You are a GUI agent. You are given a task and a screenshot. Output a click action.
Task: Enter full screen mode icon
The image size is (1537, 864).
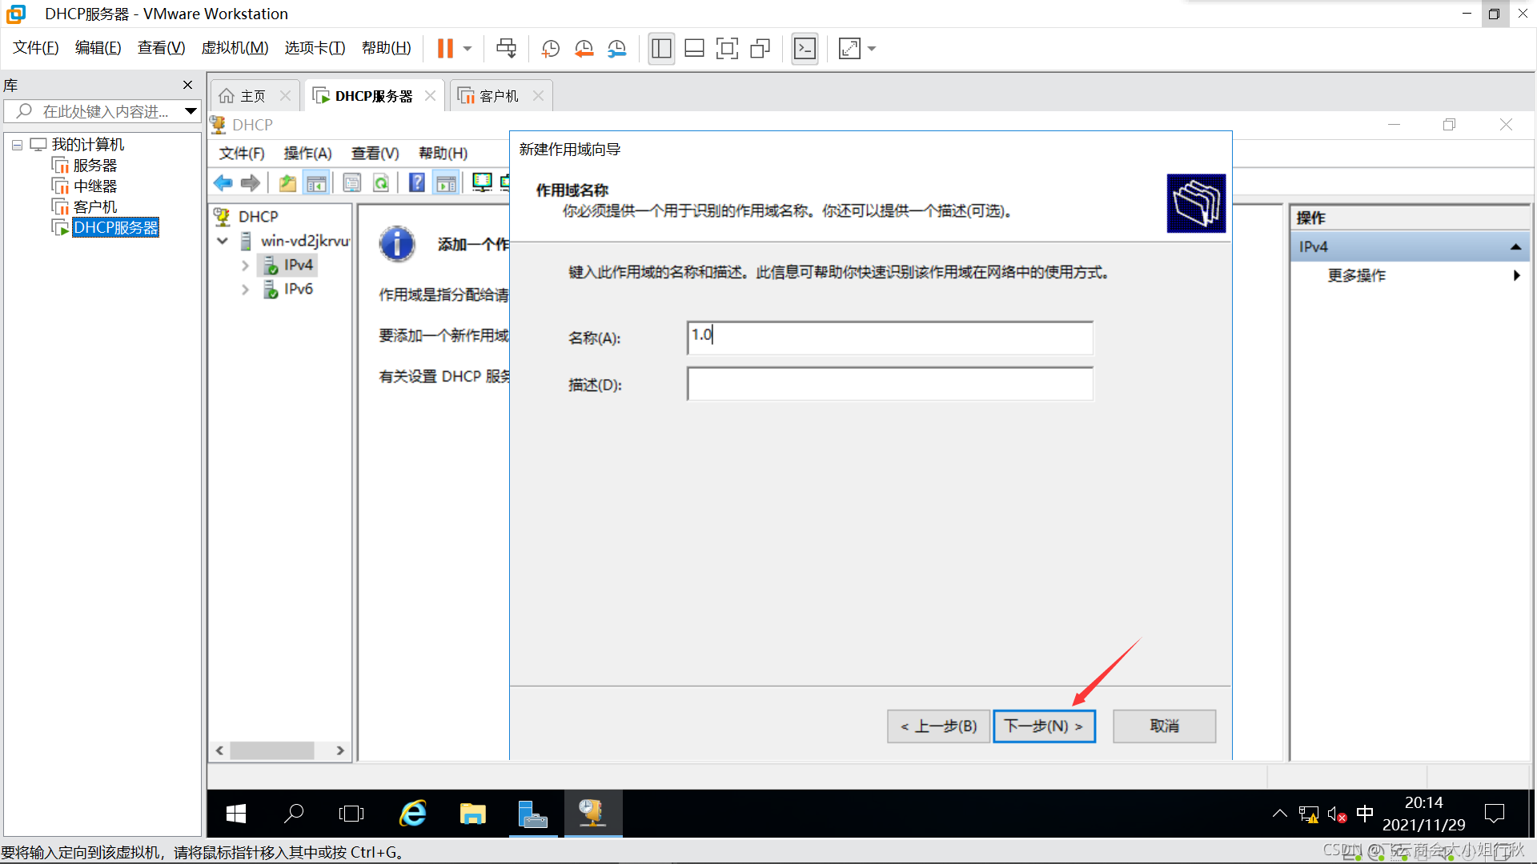pos(727,49)
